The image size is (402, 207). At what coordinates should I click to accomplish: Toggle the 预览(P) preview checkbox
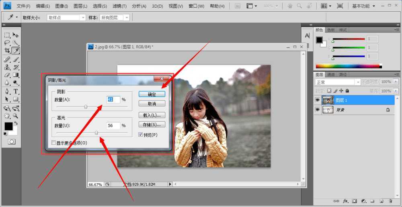coord(141,135)
